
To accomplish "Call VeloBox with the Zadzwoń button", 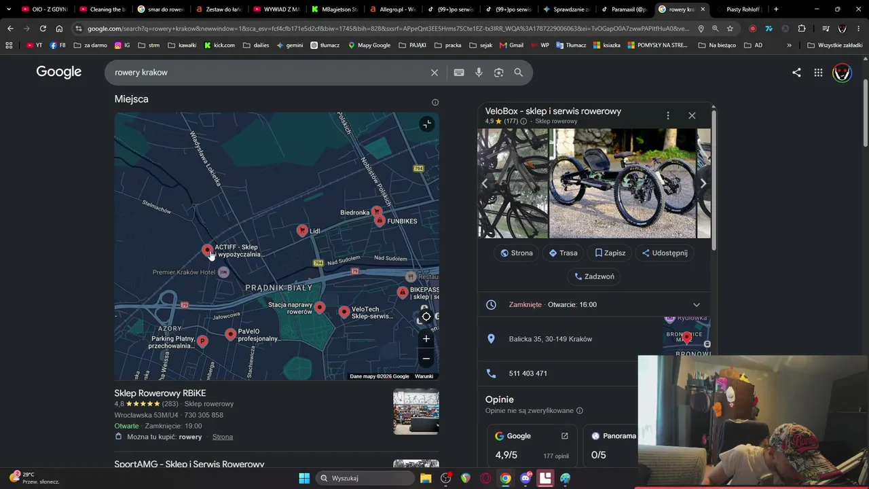I will pyautogui.click(x=594, y=276).
